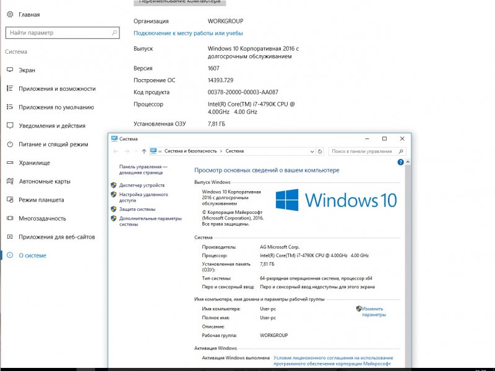This screenshot has width=495, height=371.
Task: Expand the address bar history dropdown
Action: [x=312, y=151]
